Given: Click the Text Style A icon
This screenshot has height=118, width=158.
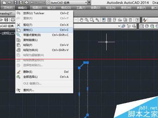Looking at the screenshot, I should point(145,20).
